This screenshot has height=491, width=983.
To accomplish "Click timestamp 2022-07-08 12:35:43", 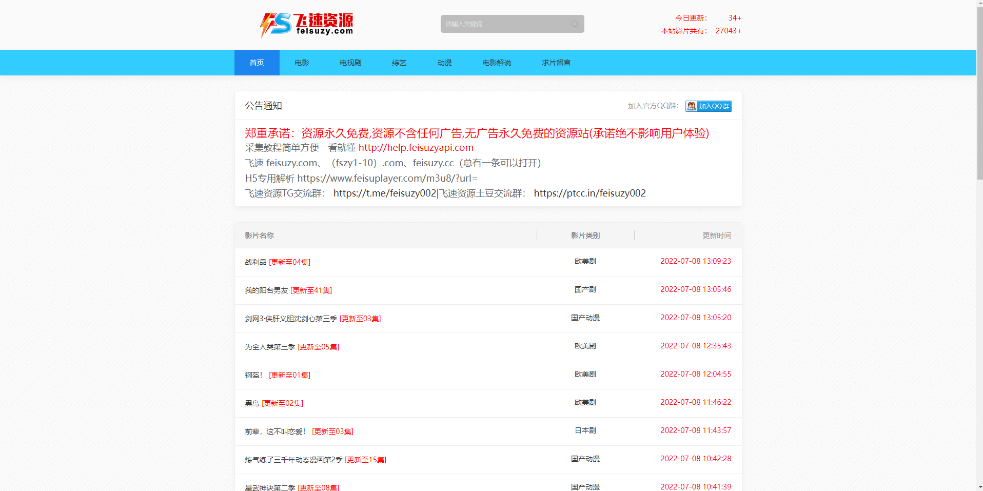I will point(696,346).
